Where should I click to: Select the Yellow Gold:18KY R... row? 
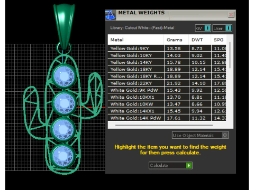(167, 76)
